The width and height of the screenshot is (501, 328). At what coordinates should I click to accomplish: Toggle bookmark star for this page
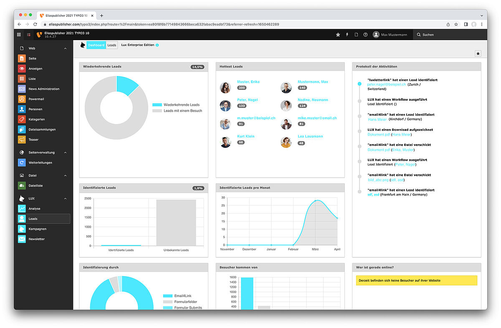pos(478,53)
